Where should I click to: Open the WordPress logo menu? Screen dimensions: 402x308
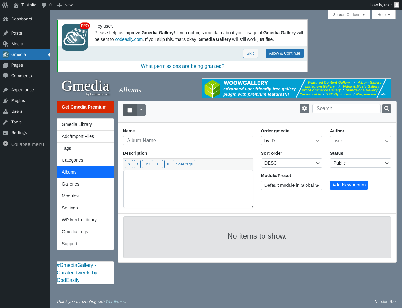(x=5, y=5)
